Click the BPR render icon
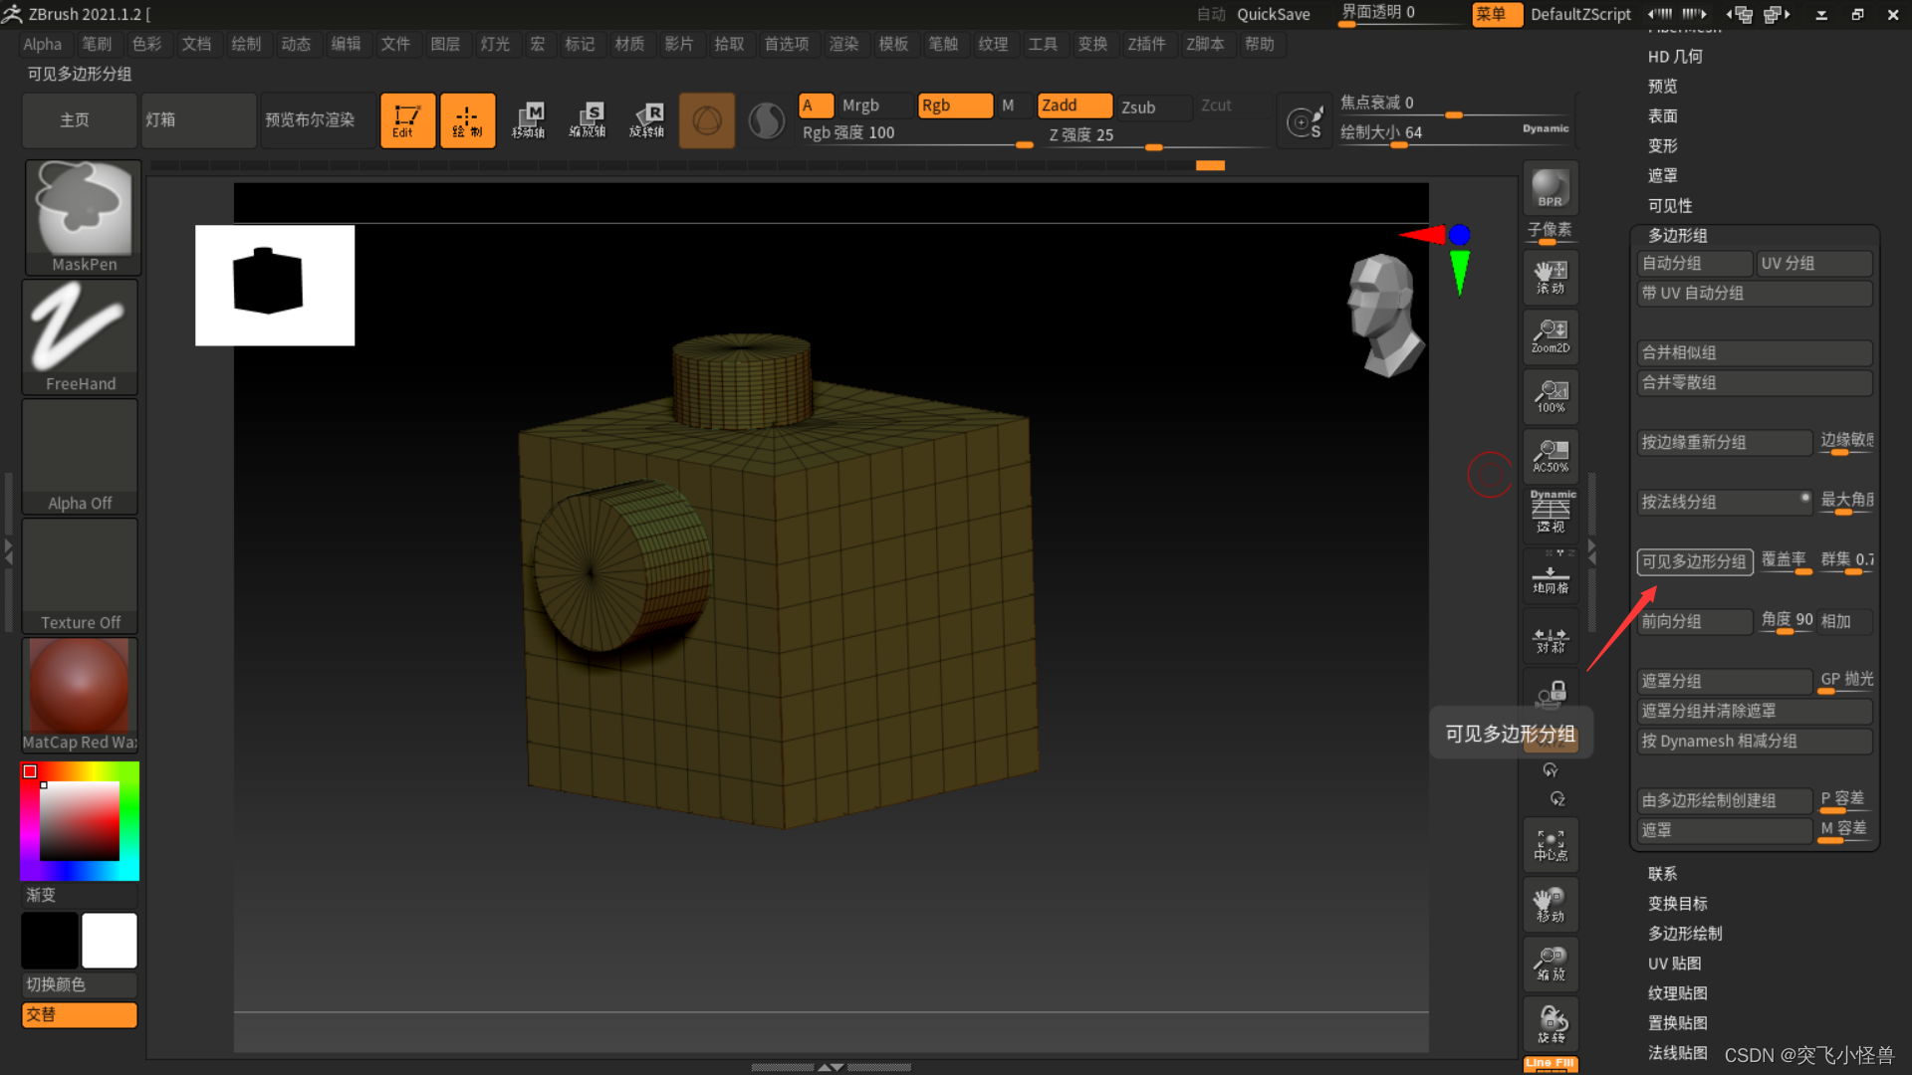Image resolution: width=1912 pixels, height=1075 pixels. 1550,188
